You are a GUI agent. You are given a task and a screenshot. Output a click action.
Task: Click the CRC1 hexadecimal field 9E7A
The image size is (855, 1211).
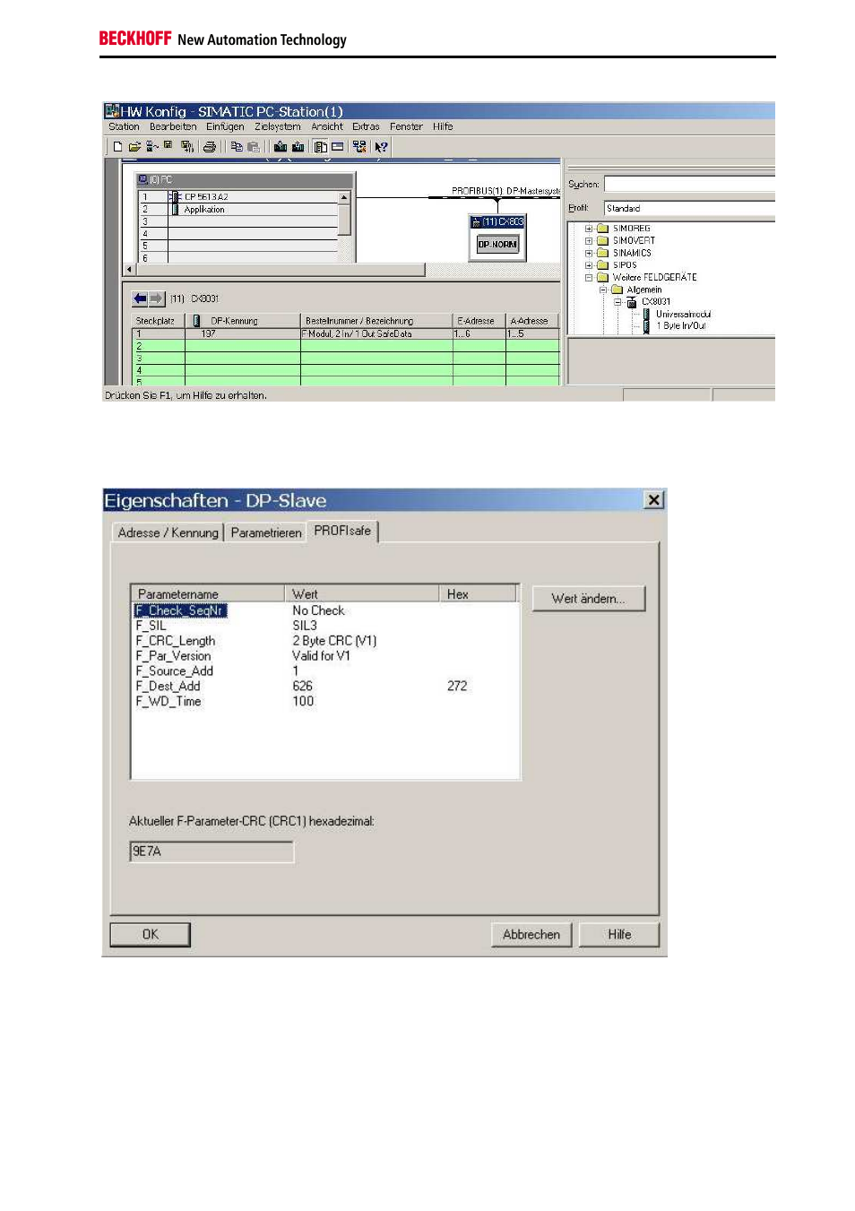[x=212, y=852]
